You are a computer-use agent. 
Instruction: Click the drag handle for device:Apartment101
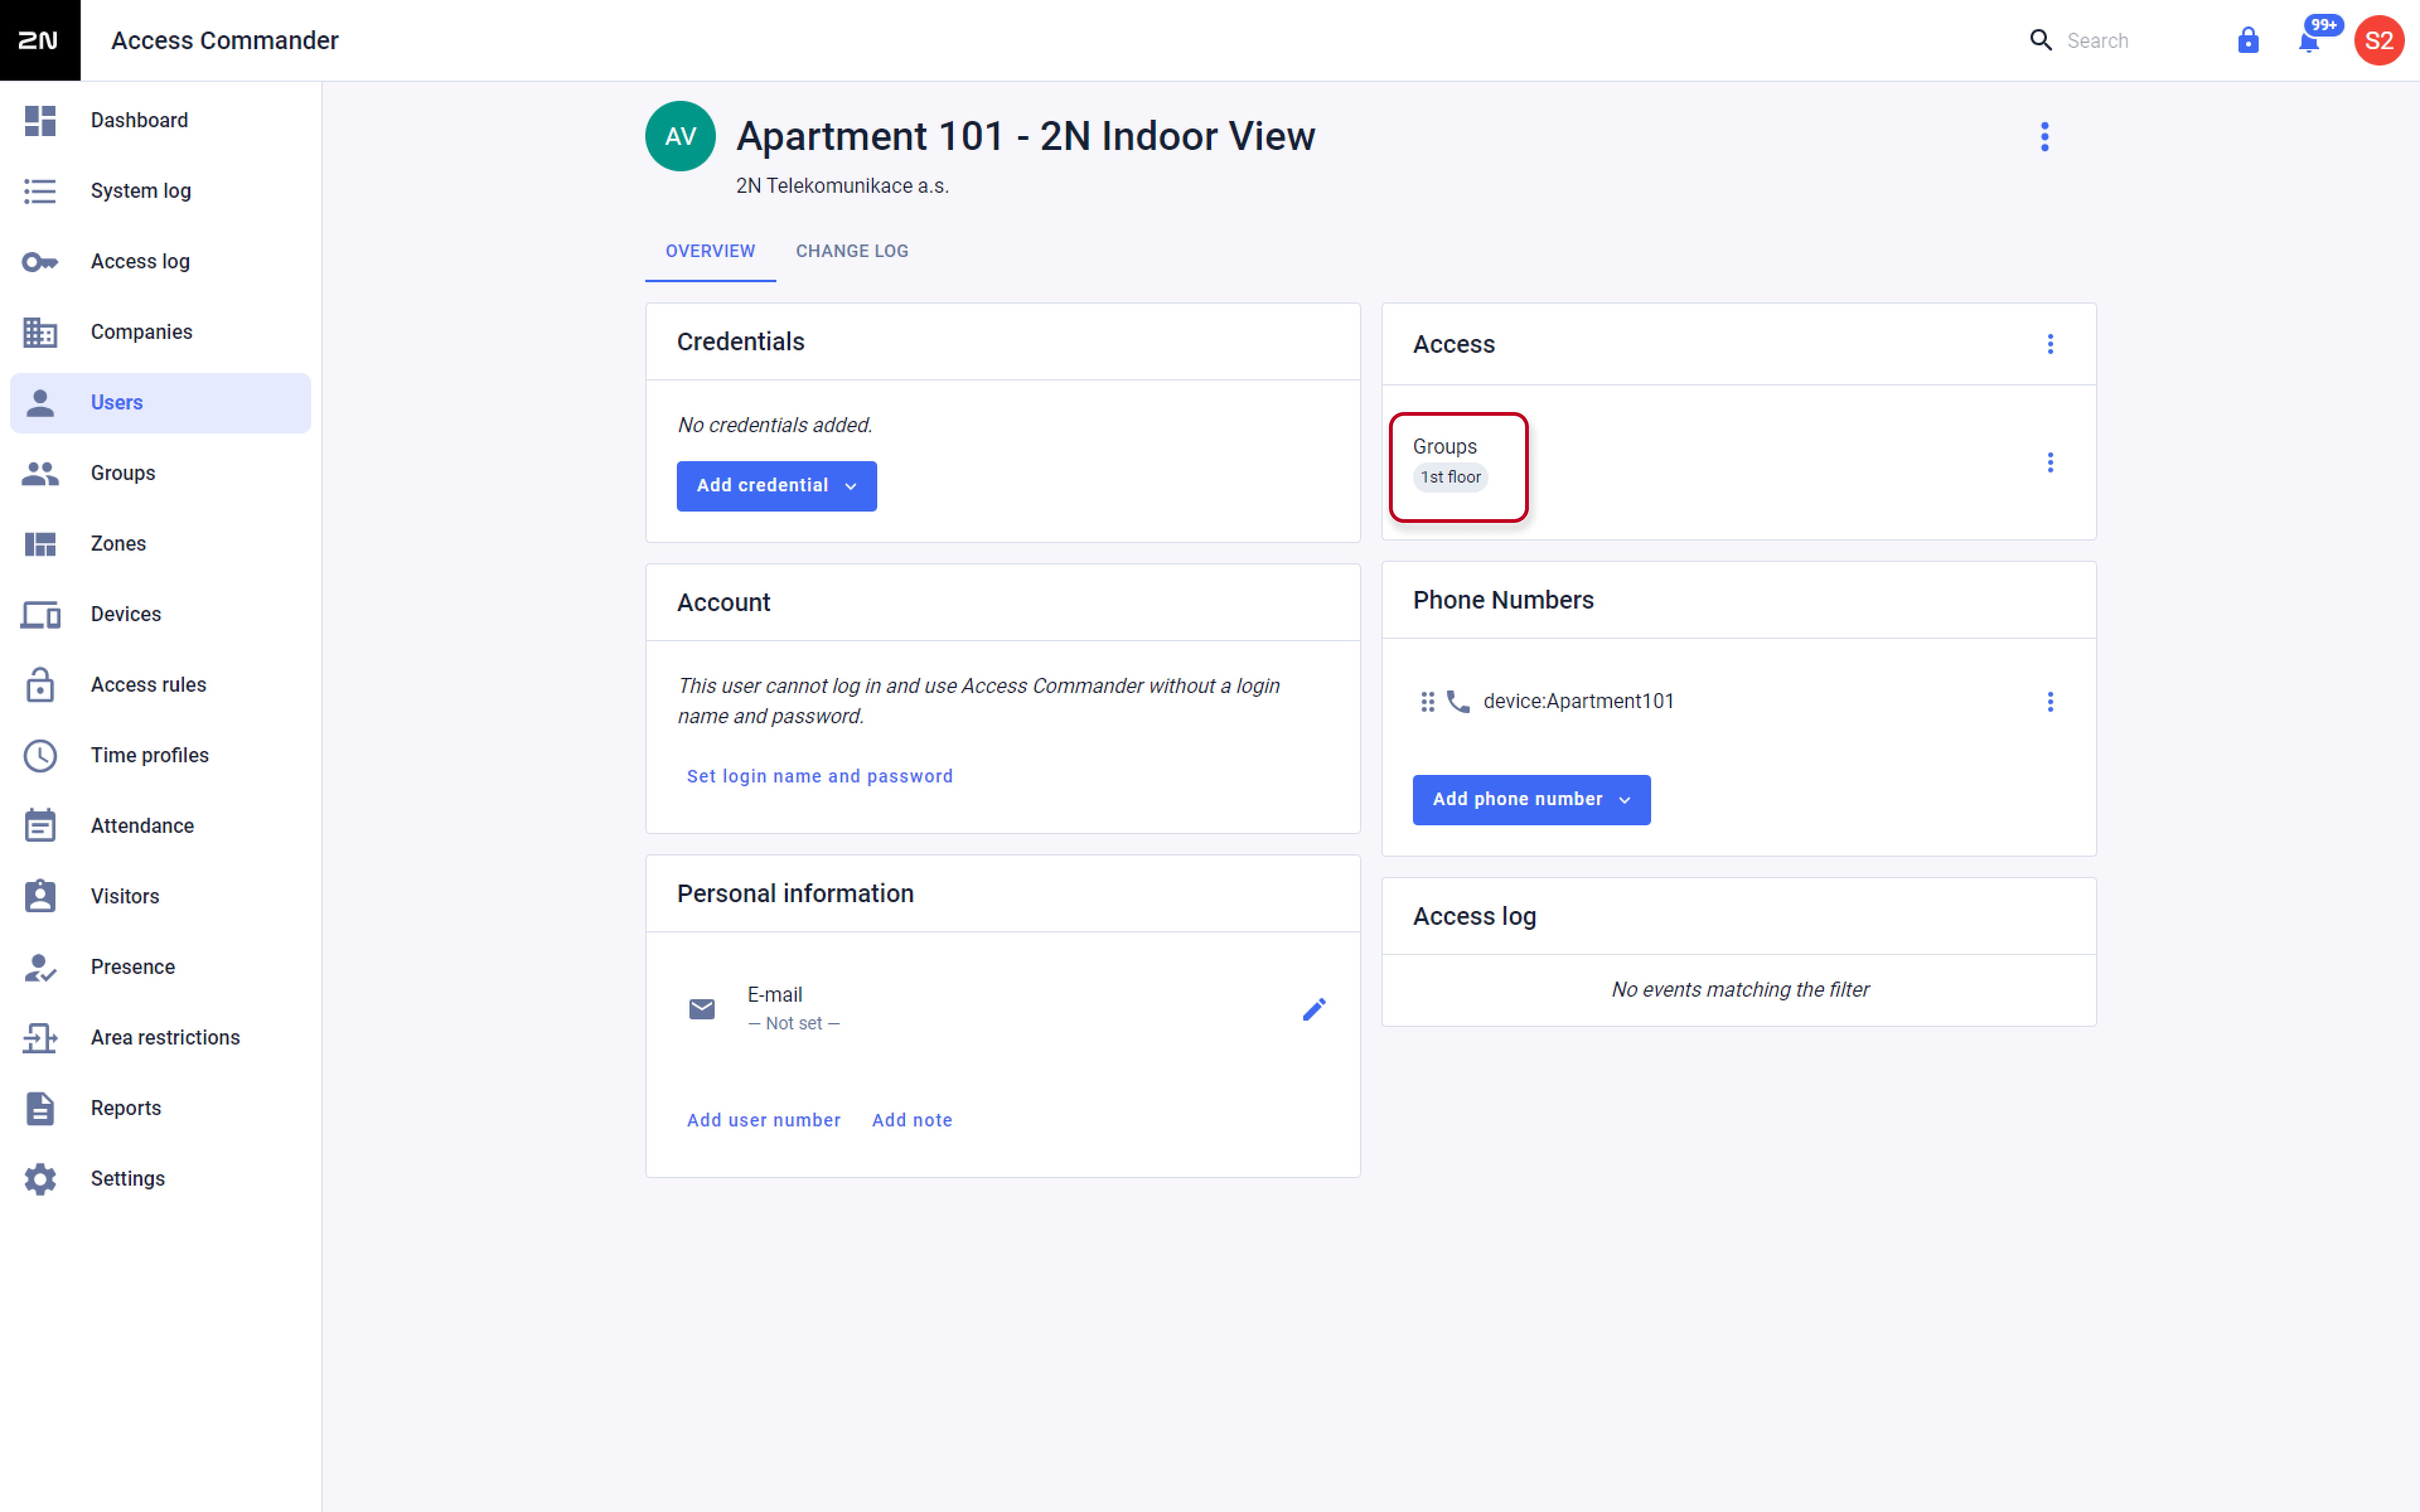1428,702
